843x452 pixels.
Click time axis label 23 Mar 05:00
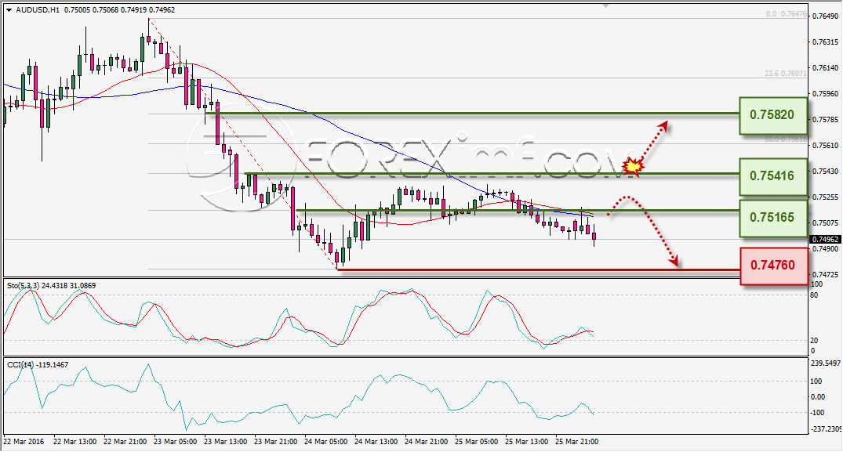click(176, 441)
